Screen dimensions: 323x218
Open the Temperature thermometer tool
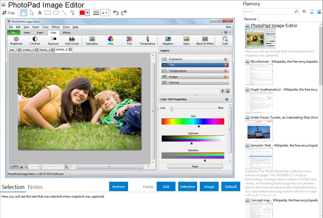tap(147, 41)
